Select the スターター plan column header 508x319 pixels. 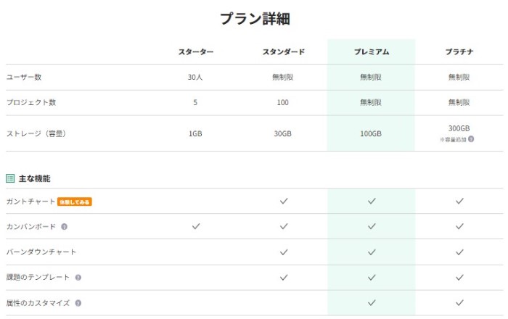coord(196,52)
